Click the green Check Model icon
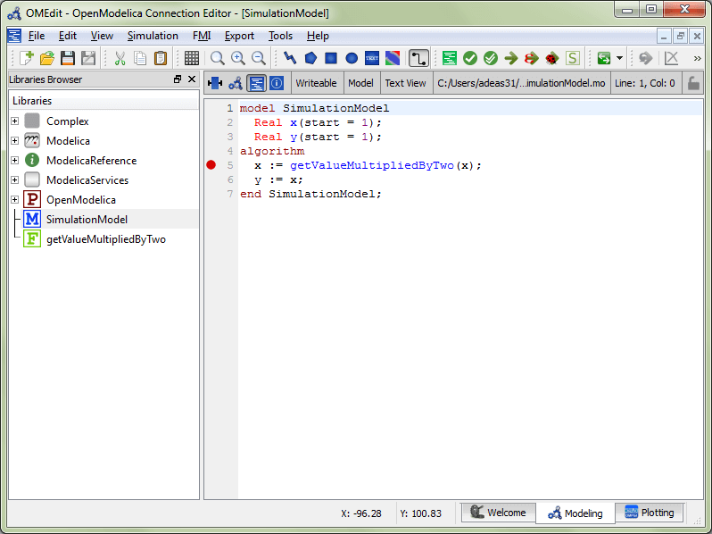The height and width of the screenshot is (534, 712). pyautogui.click(x=470, y=58)
